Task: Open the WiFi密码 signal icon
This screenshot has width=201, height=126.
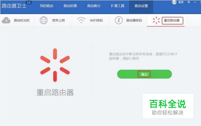Action: (x=81, y=20)
